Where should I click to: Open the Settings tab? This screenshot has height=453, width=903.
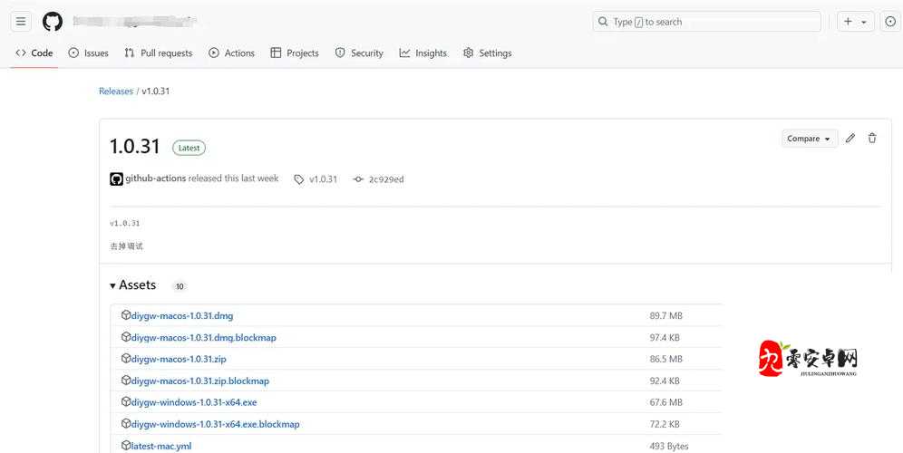pyautogui.click(x=487, y=53)
